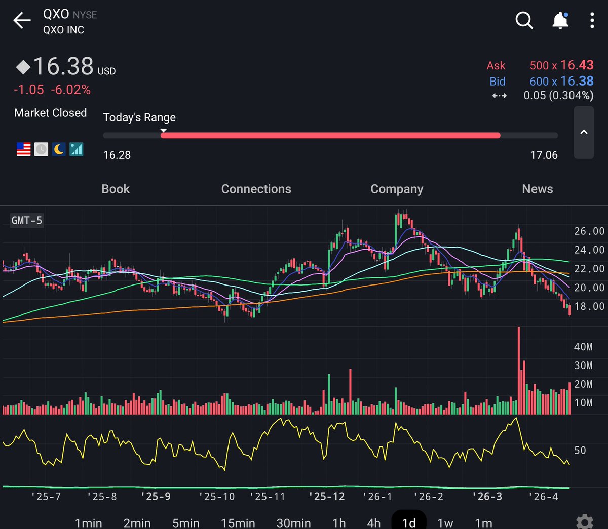608x529 pixels.
Task: Select the 5min chart interval
Action: click(x=186, y=522)
